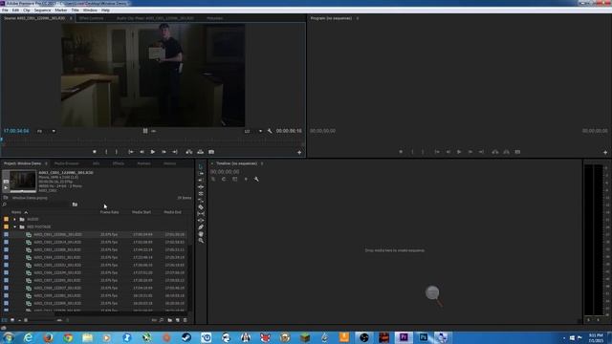The height and width of the screenshot is (344, 612).
Task: Open the Sequence menu
Action: [42, 11]
